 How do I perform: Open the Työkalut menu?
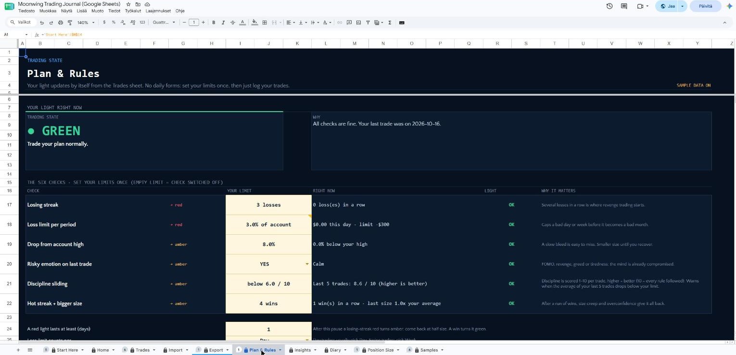[x=133, y=11]
